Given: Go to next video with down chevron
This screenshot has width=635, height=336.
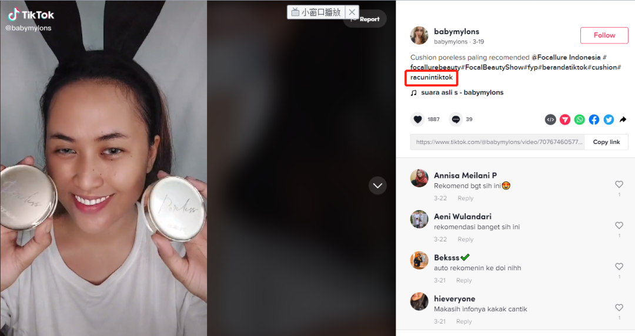Looking at the screenshot, I should [377, 186].
